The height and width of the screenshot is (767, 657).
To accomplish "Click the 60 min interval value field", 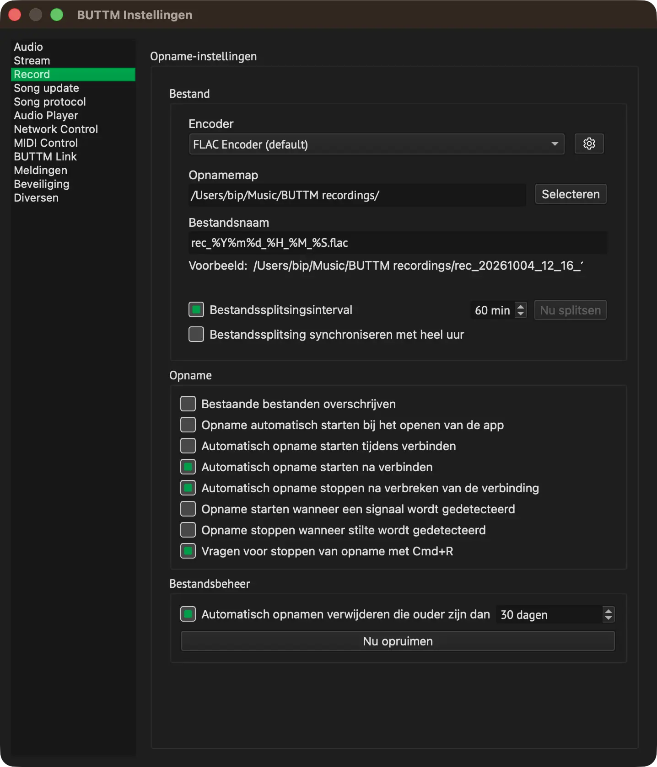I will [492, 310].
